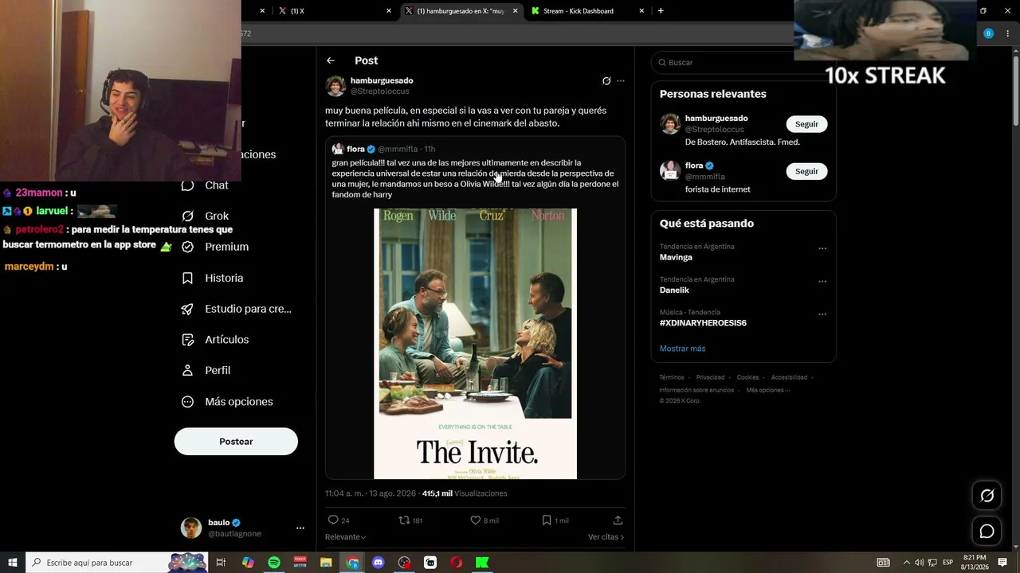Open Discord from the taskbar
Image resolution: width=1020 pixels, height=573 pixels.
(379, 563)
